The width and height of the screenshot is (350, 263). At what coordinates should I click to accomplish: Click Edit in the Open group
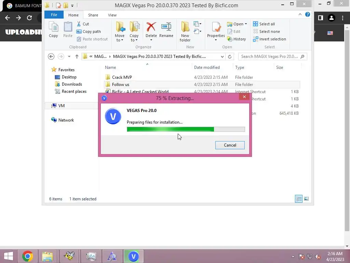[x=234, y=32]
